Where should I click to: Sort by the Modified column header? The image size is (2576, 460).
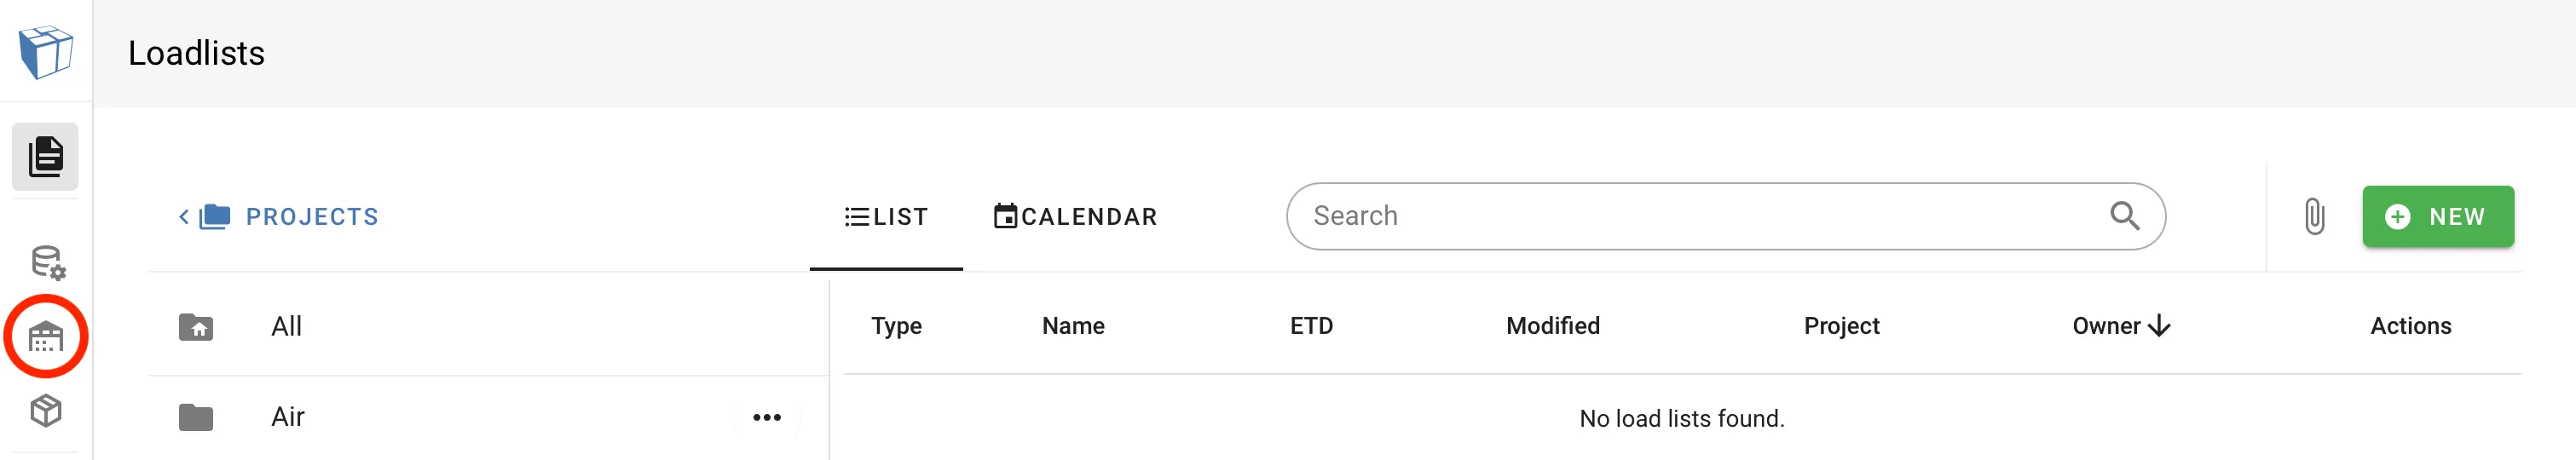point(1552,326)
